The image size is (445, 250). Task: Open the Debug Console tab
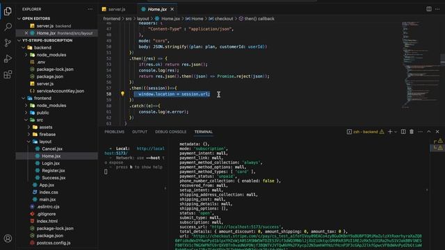(x=170, y=132)
